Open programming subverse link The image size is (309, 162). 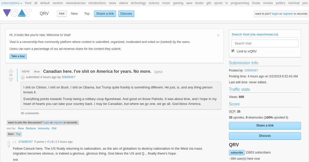(x=240, y=3)
